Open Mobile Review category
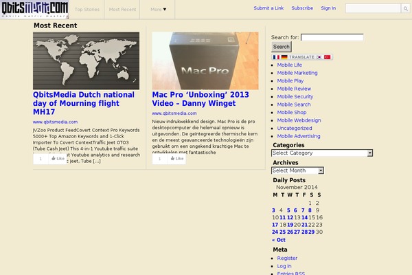Image resolution: width=412 pixels, height=275 pixels. pyautogui.click(x=294, y=89)
